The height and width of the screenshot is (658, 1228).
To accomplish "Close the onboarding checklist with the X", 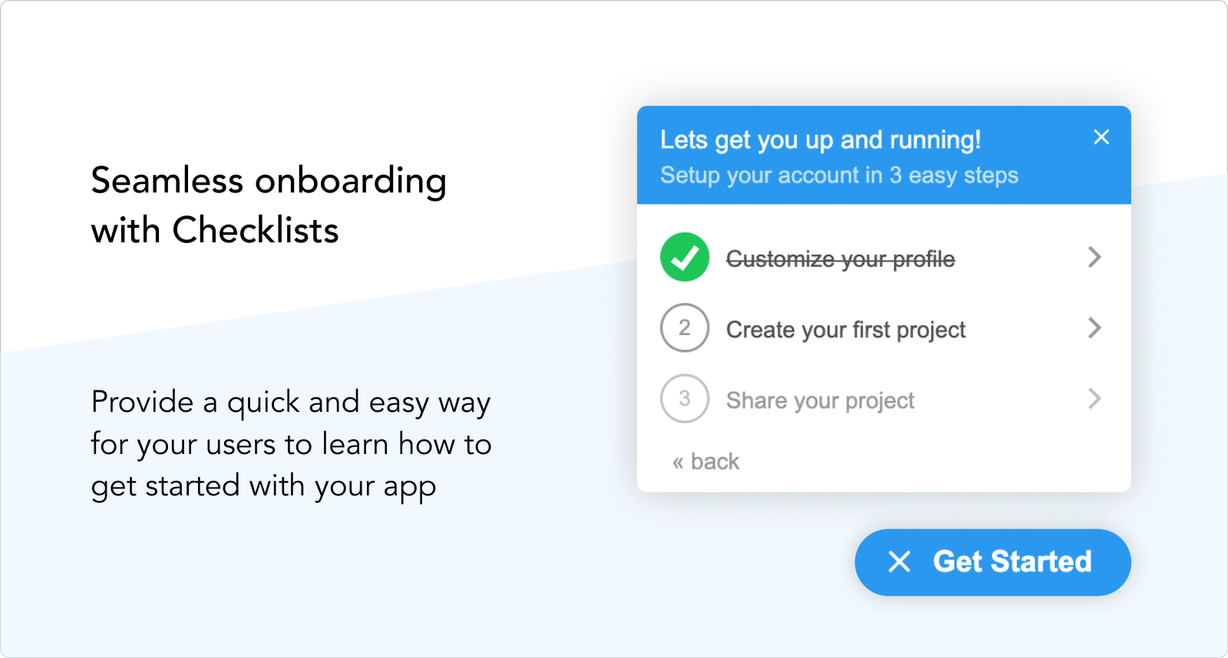I will pos(1101,137).
